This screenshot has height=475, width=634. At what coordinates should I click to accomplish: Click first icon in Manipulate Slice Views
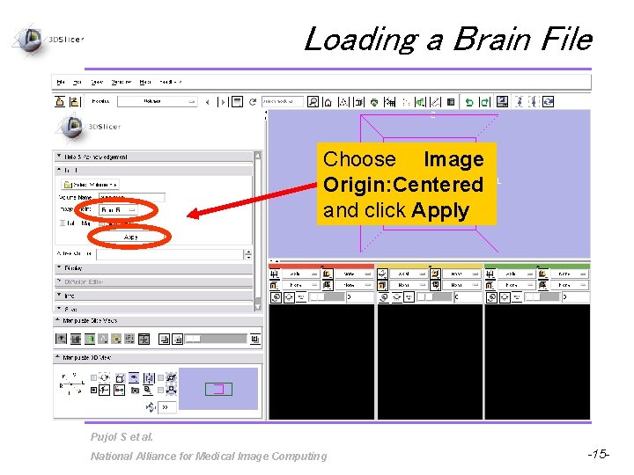click(x=61, y=339)
